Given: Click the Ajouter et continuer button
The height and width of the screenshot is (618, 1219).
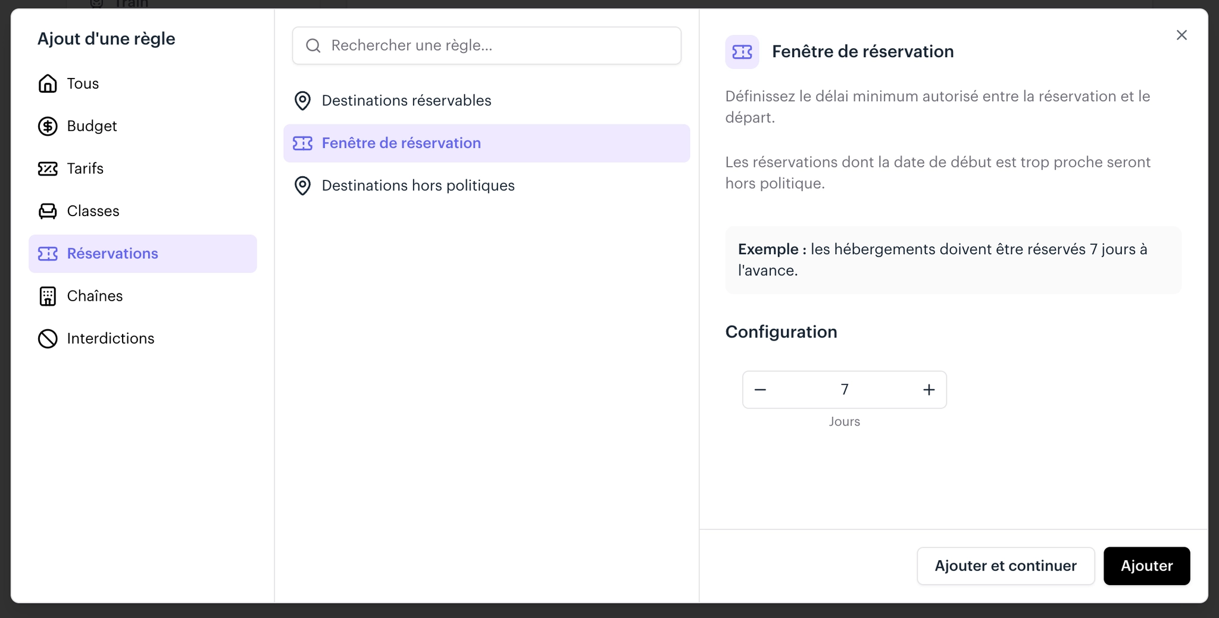Looking at the screenshot, I should click(x=1005, y=566).
